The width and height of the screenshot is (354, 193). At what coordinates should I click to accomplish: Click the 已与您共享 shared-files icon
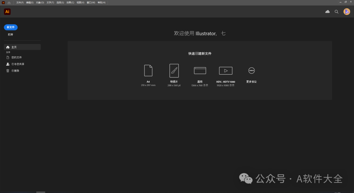tap(8, 64)
